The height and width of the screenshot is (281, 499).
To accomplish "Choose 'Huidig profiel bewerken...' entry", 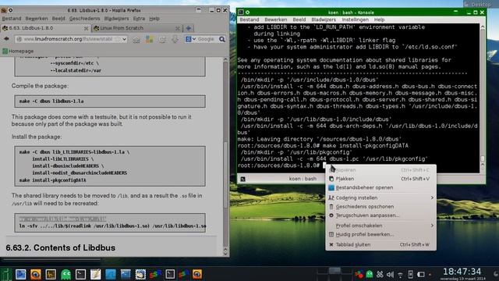I will click(380, 234).
